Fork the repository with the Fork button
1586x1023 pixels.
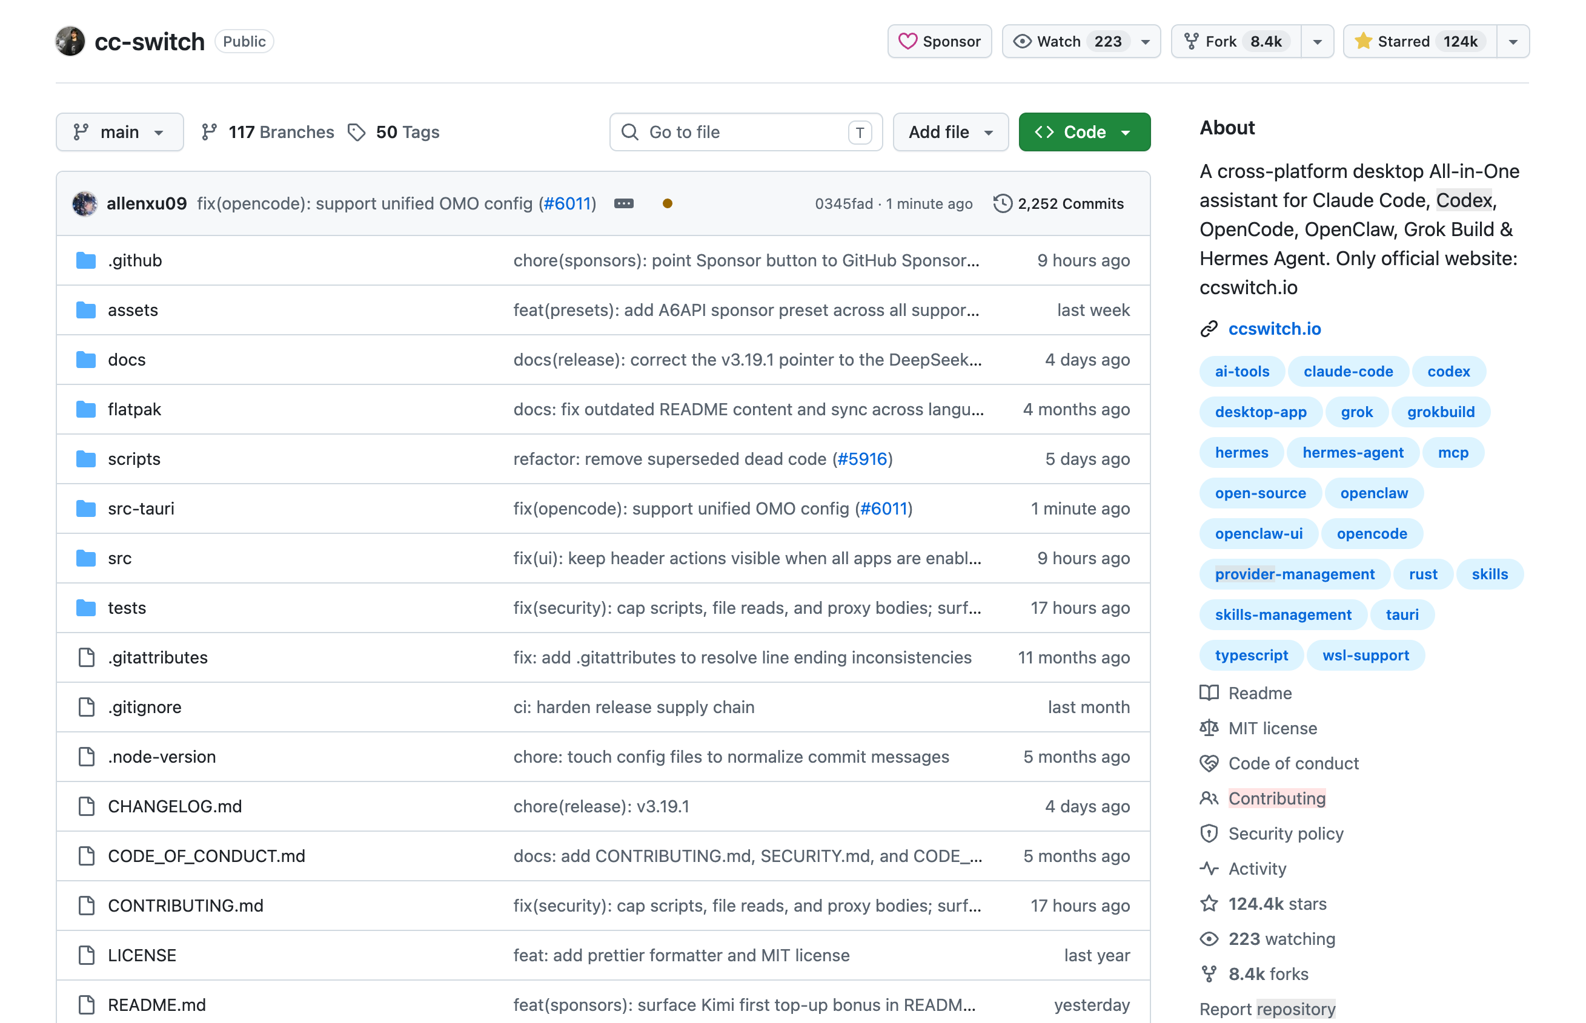[1236, 41]
